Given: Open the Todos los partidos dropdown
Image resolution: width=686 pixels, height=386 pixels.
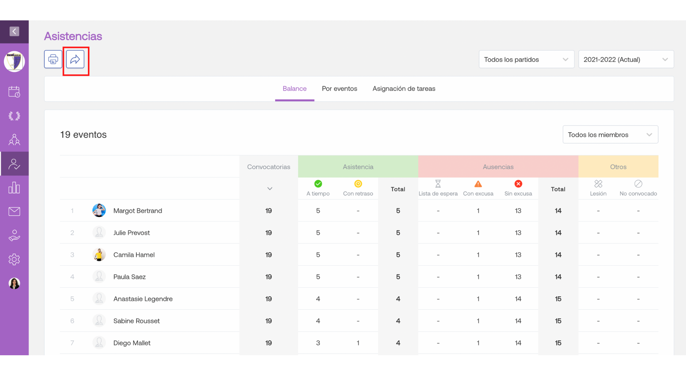Looking at the screenshot, I should (526, 59).
